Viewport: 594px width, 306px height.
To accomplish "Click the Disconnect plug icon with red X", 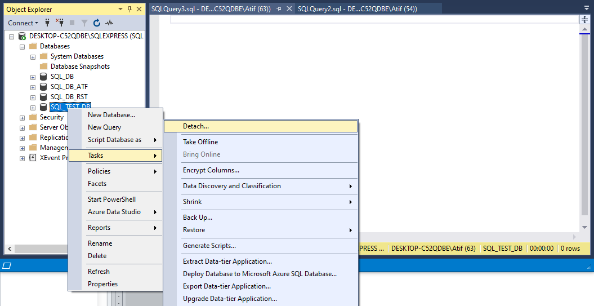I will (x=60, y=23).
